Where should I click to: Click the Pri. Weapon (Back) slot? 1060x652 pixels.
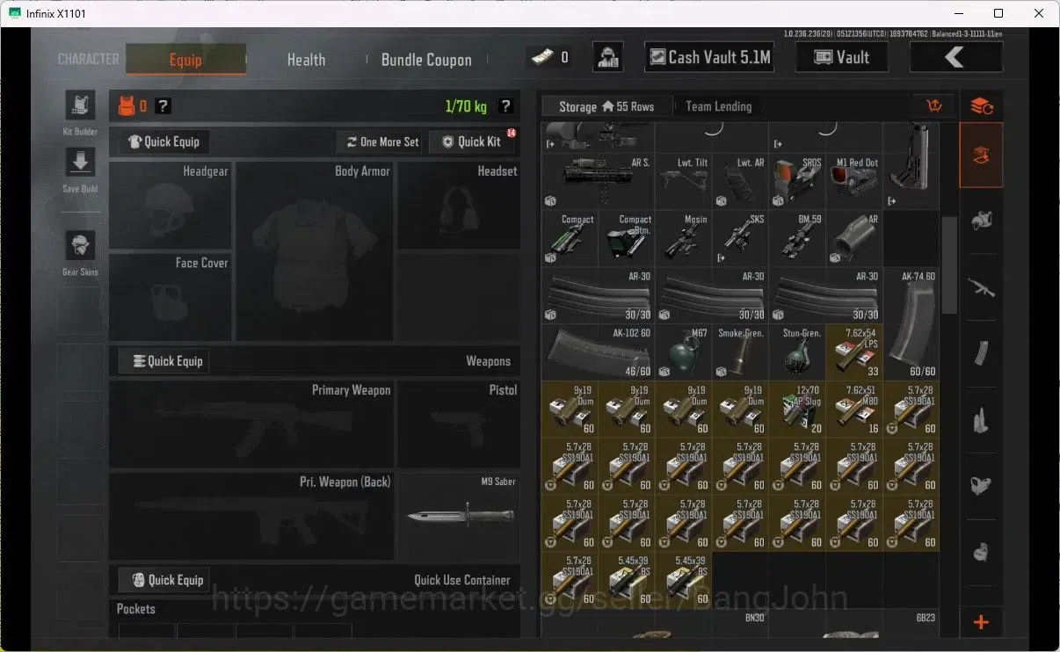coord(251,517)
